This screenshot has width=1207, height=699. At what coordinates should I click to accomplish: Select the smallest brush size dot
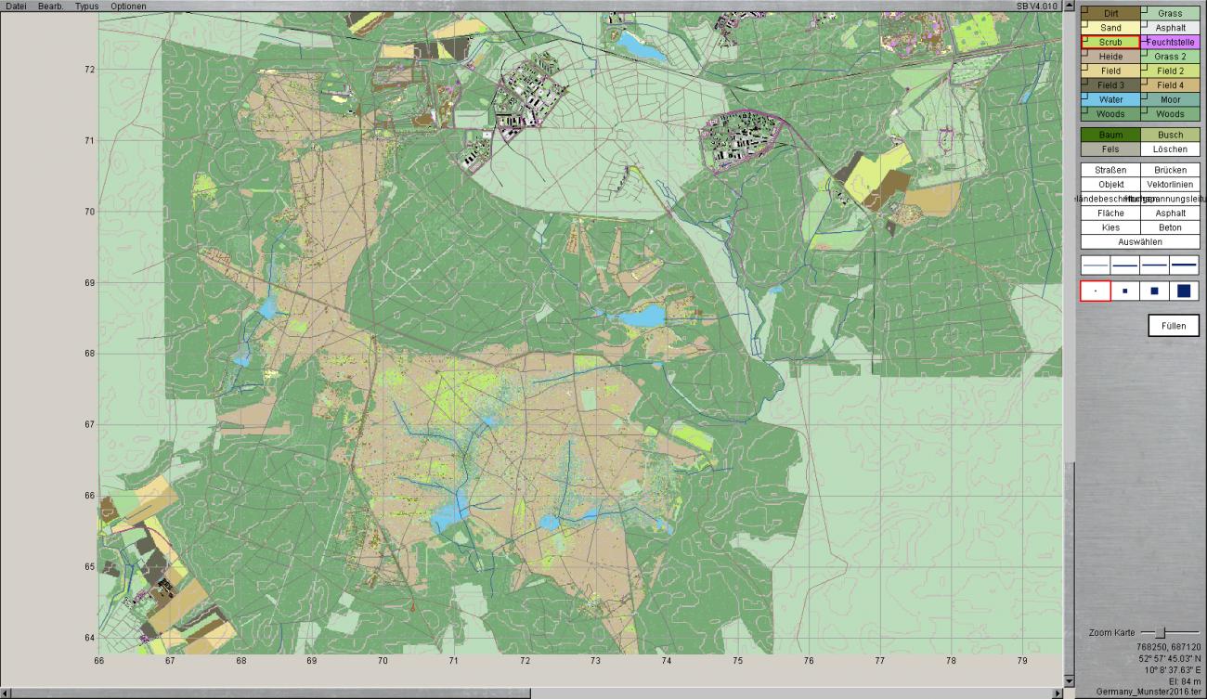1096,291
